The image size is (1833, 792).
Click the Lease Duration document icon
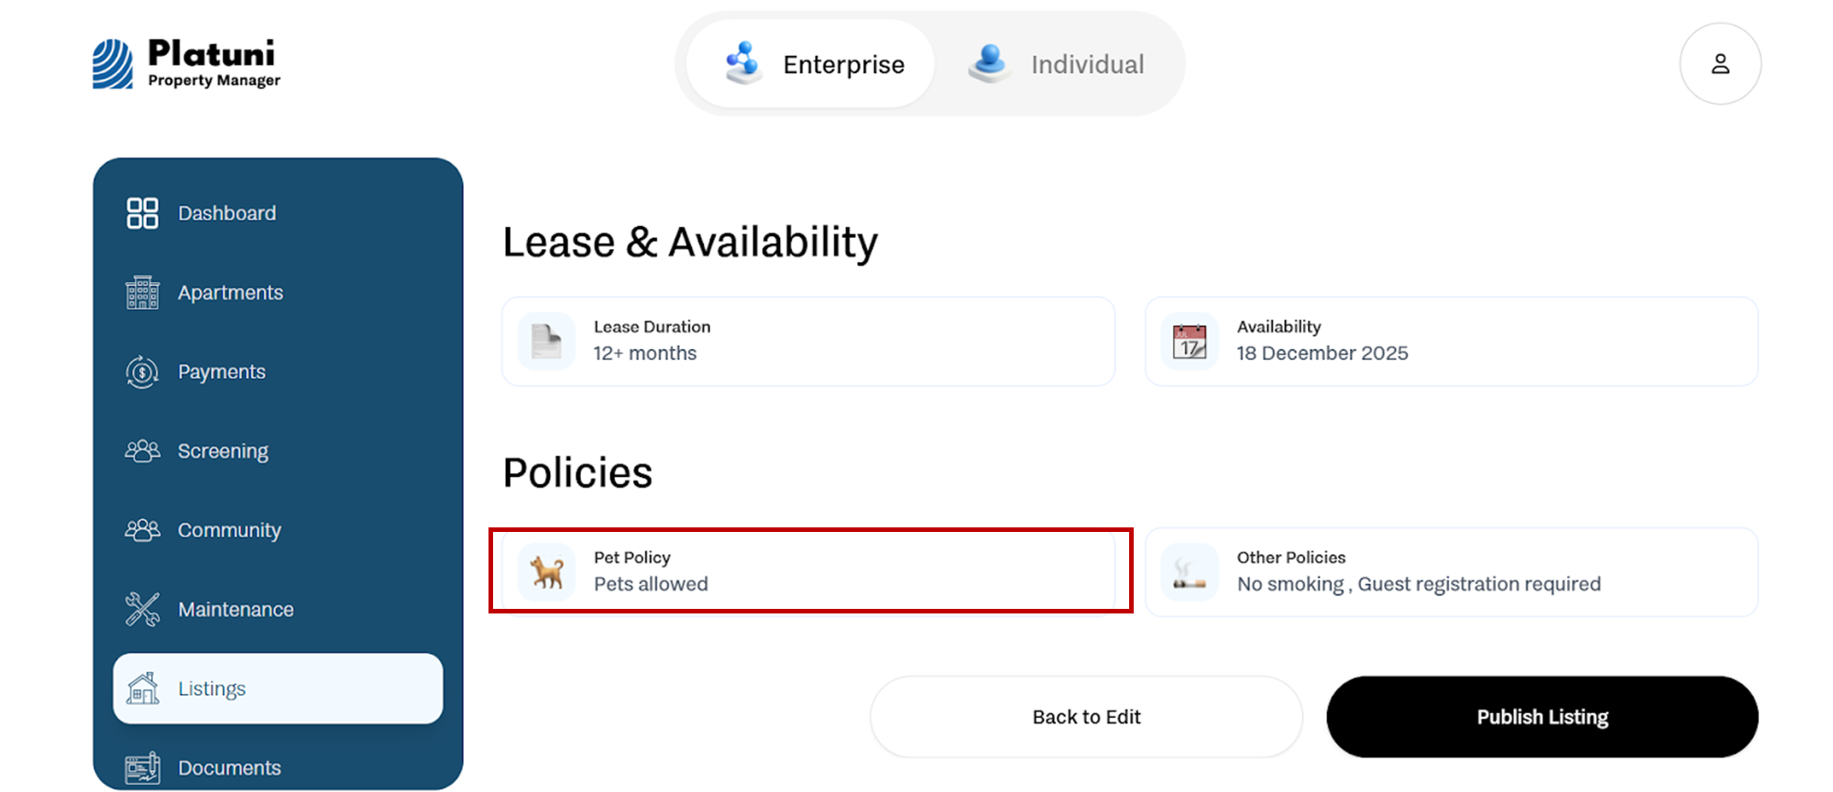547,342
